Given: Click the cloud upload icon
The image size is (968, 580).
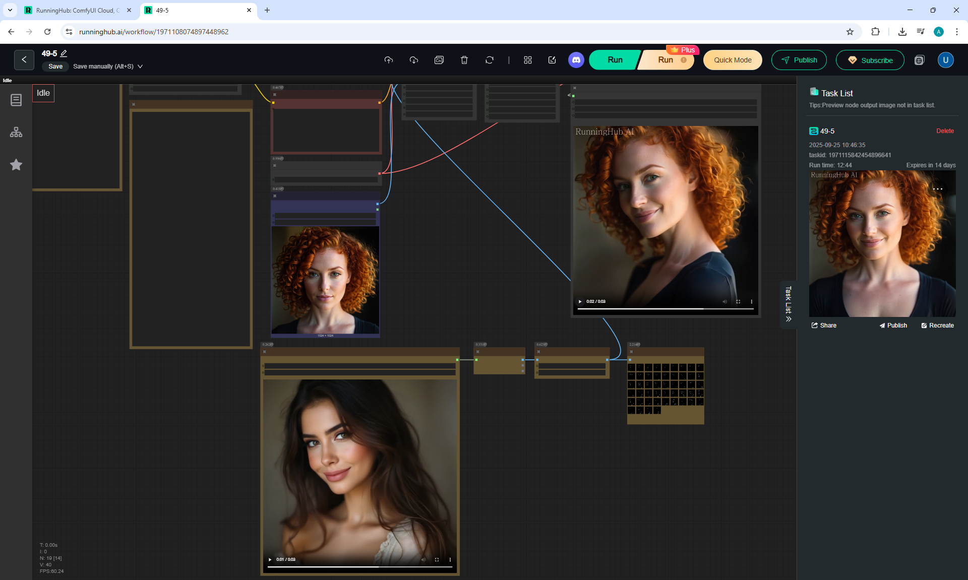Looking at the screenshot, I should pyautogui.click(x=388, y=60).
